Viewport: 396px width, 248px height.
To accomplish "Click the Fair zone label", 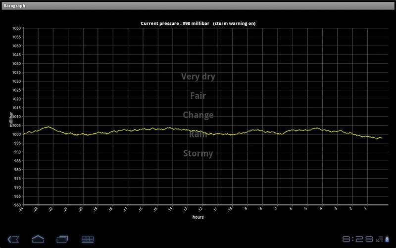I will [x=198, y=96].
